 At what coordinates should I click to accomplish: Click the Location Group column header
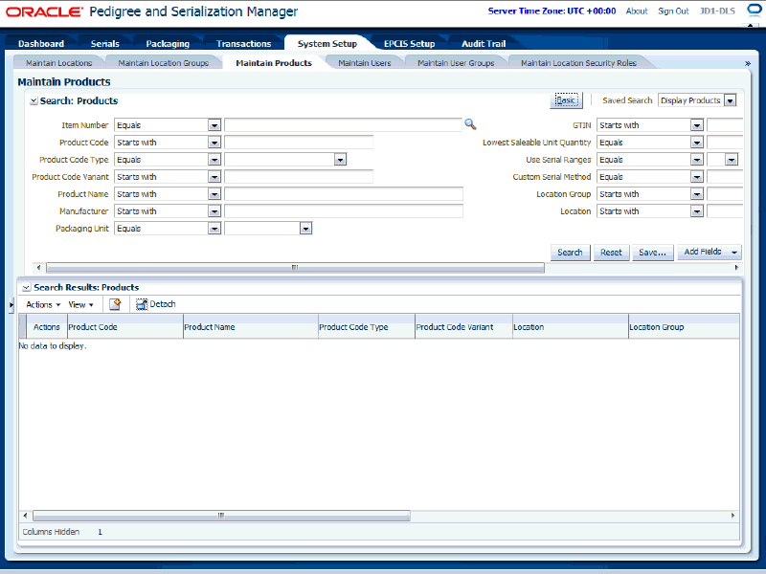pyautogui.click(x=684, y=327)
